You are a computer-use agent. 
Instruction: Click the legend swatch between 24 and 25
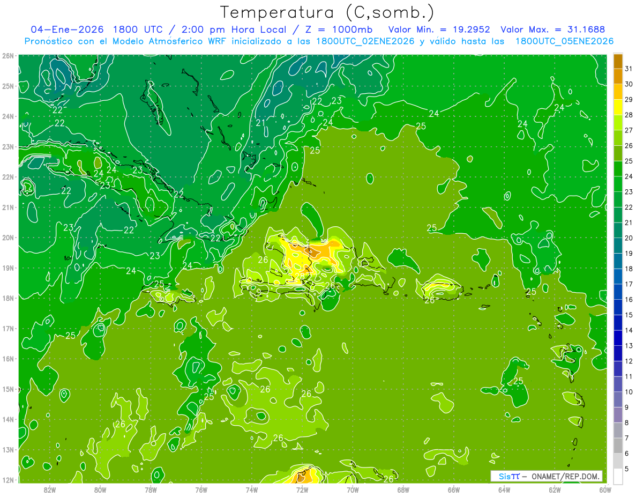point(618,169)
